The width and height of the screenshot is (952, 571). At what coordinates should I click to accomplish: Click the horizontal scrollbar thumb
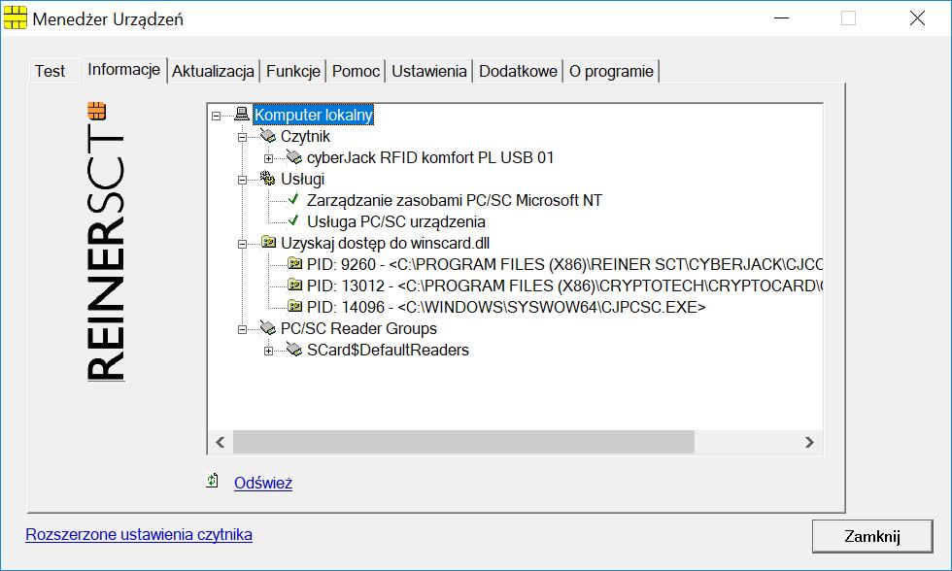click(464, 443)
